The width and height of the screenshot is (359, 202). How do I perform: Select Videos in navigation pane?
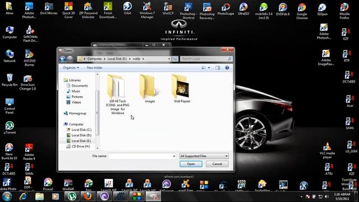[x=76, y=102]
